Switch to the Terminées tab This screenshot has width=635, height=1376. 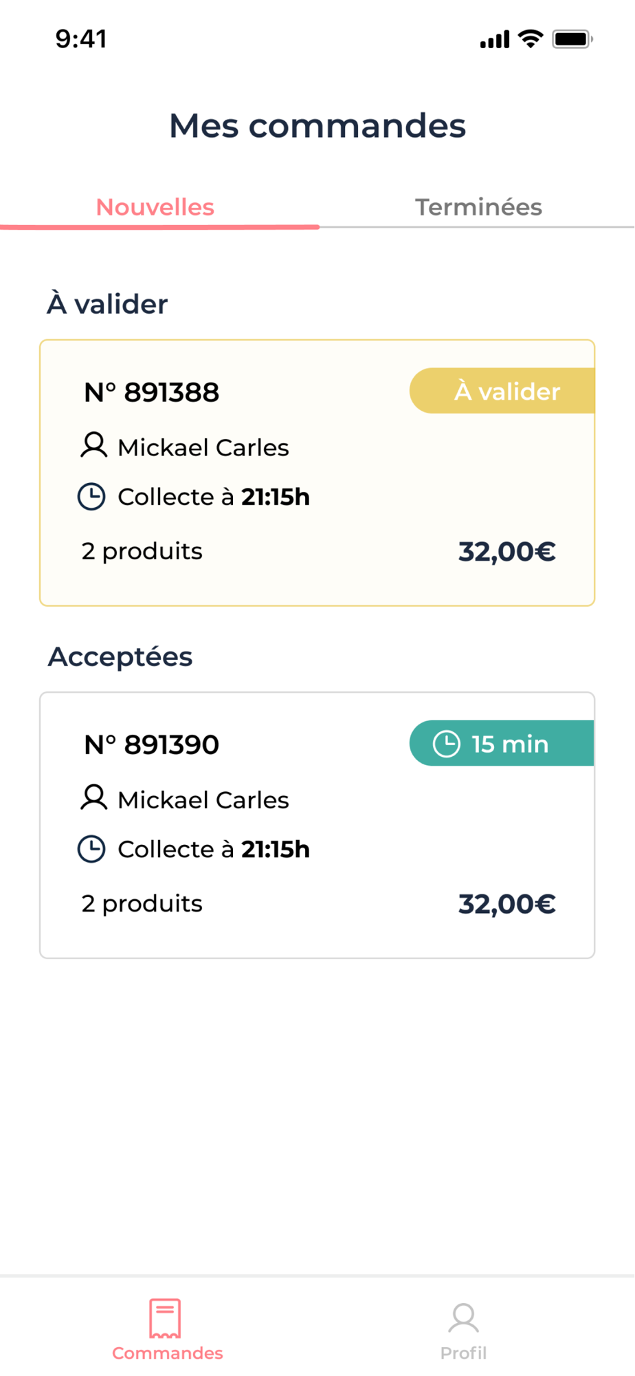(478, 207)
